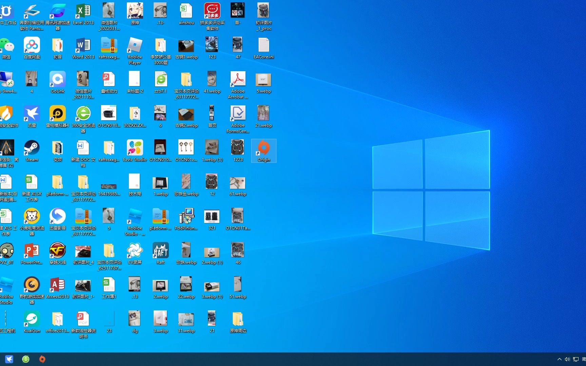Image resolution: width=586 pixels, height=366 pixels.
Task: Select the 变频 folder icon
Action: point(58,151)
